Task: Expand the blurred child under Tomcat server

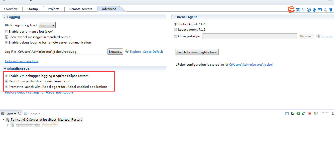Action: (x=8, y=125)
